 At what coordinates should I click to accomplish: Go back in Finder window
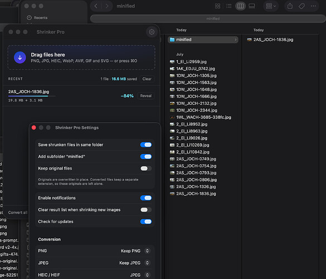click(x=96, y=6)
